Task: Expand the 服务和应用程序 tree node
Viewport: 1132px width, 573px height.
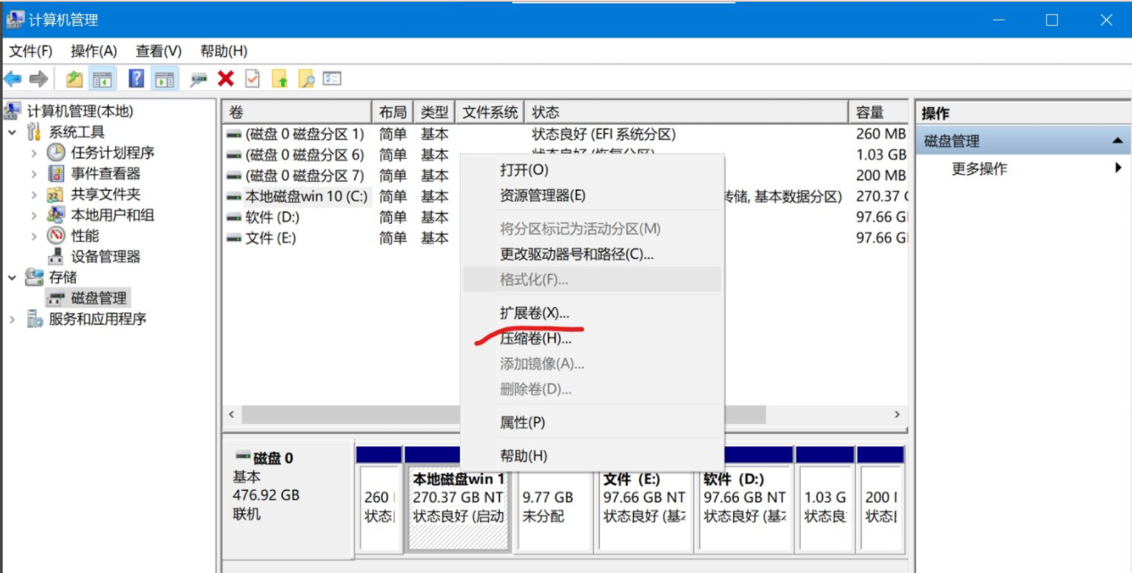Action: pos(12,320)
